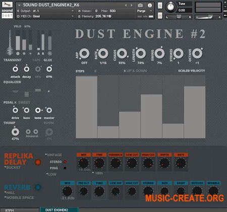Open the Purge dropdown menu

(145, 11)
